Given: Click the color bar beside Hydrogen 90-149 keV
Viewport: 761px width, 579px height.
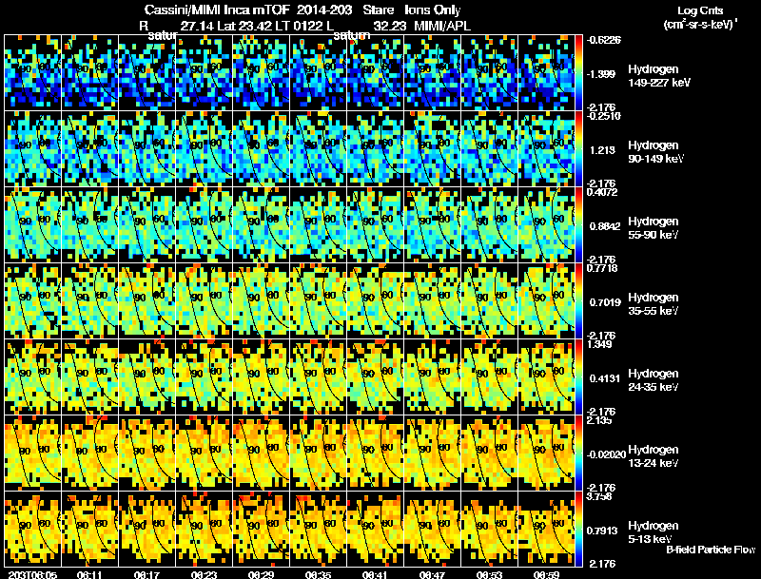Looking at the screenshot, I should coord(578,149).
